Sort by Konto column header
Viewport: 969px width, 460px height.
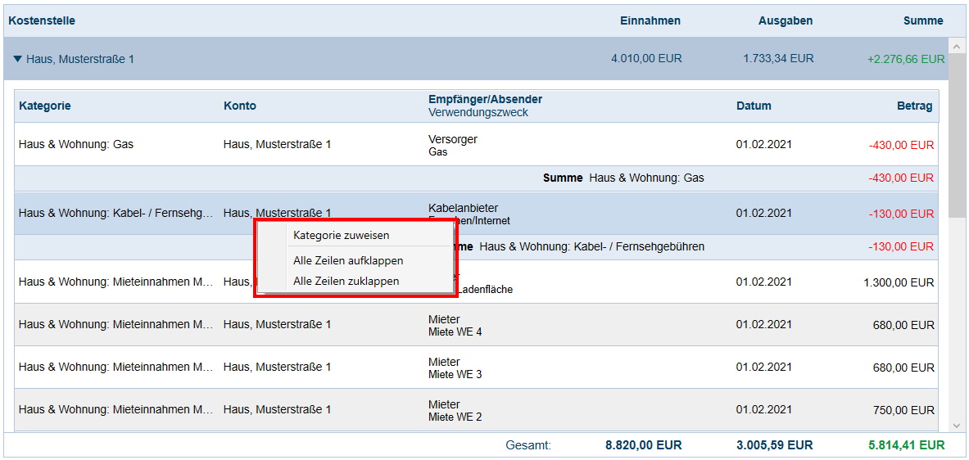point(240,106)
